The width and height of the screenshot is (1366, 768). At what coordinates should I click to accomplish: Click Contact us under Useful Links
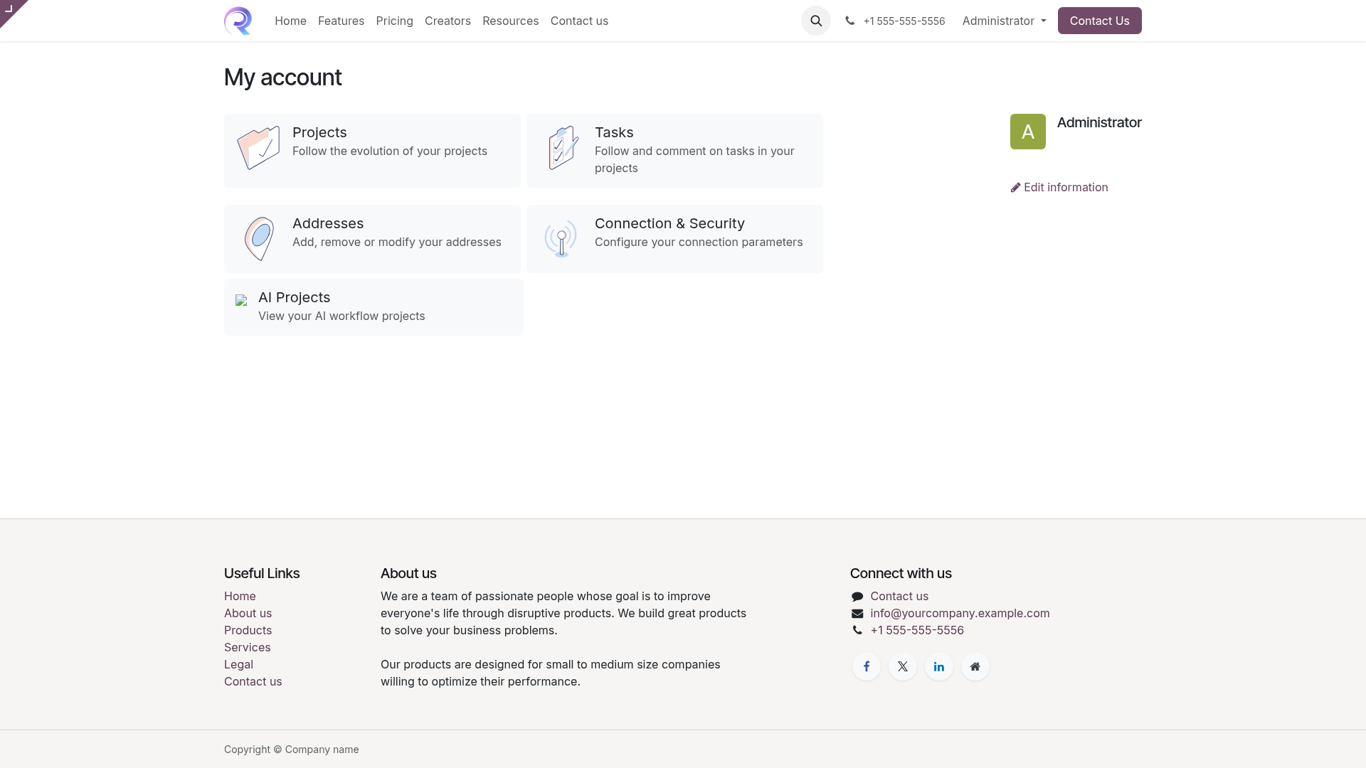click(253, 681)
